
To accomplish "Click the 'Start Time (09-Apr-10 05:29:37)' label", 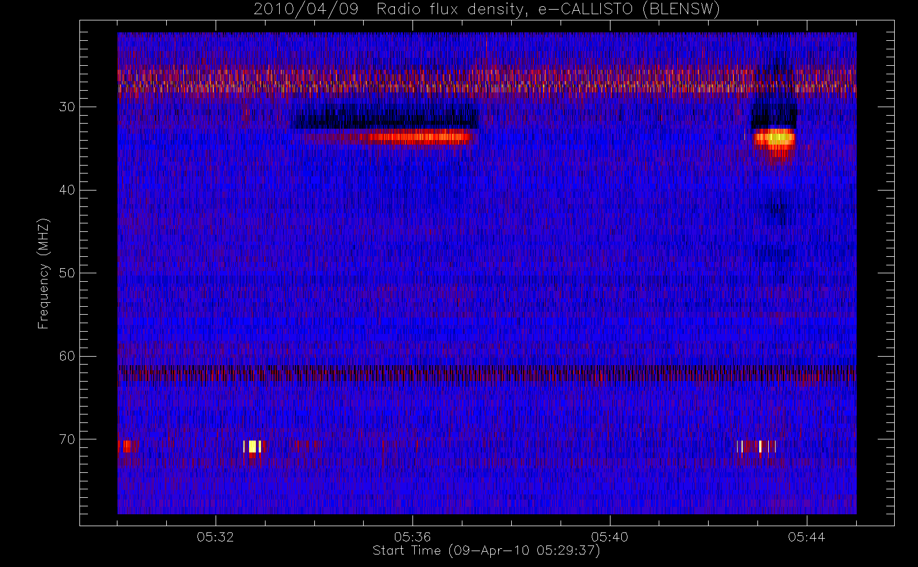I will tap(486, 551).
